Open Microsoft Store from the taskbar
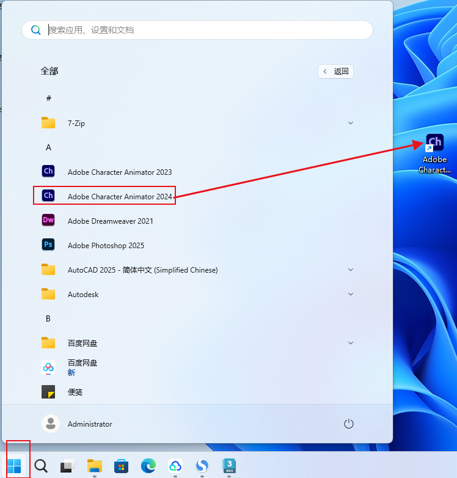 [121, 466]
